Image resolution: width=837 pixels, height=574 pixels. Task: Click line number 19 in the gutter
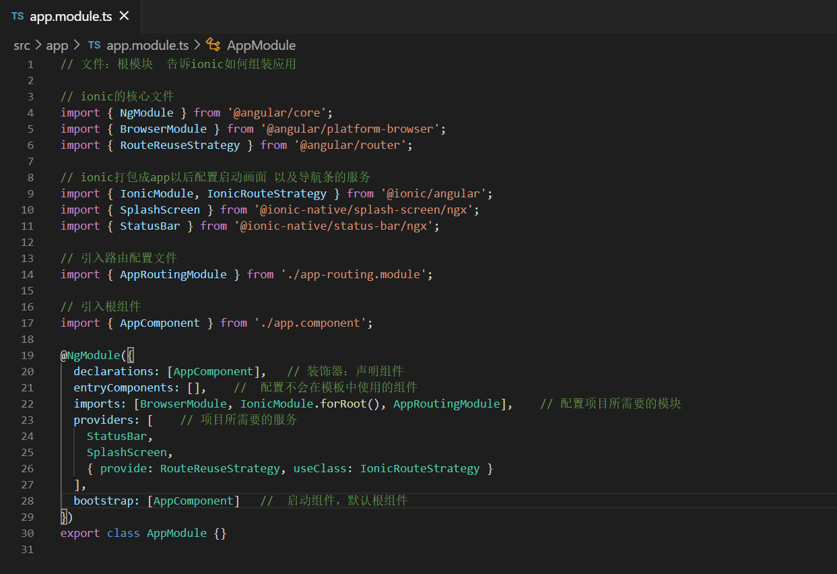click(x=28, y=355)
